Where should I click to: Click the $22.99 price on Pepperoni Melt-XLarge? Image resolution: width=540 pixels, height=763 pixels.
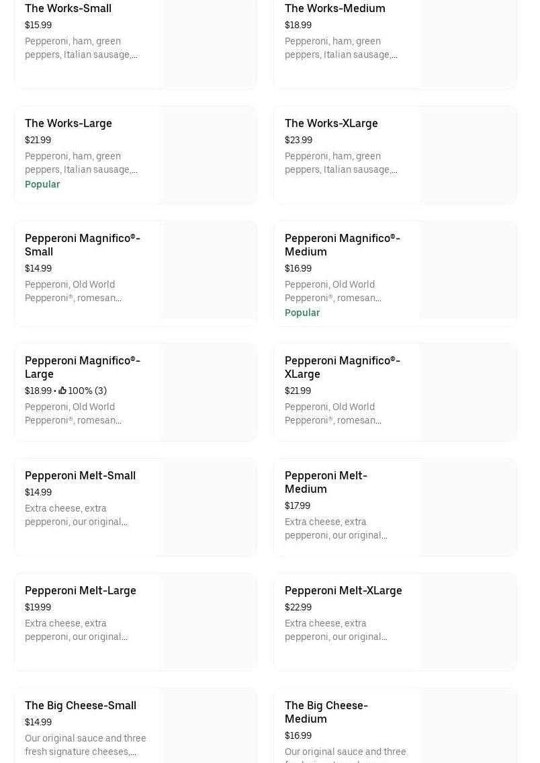click(x=298, y=607)
